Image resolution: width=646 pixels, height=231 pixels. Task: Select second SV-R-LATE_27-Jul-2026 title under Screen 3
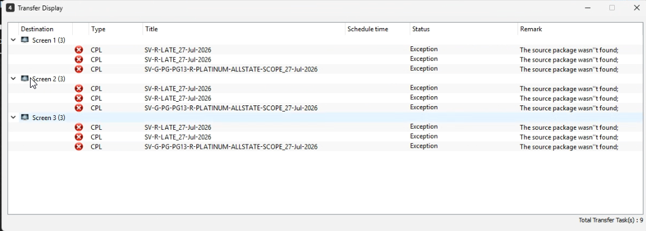(x=178, y=137)
